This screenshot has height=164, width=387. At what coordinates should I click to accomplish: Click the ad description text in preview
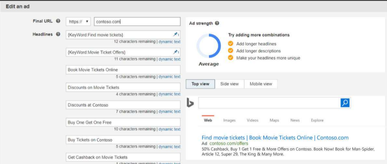coord(288,152)
